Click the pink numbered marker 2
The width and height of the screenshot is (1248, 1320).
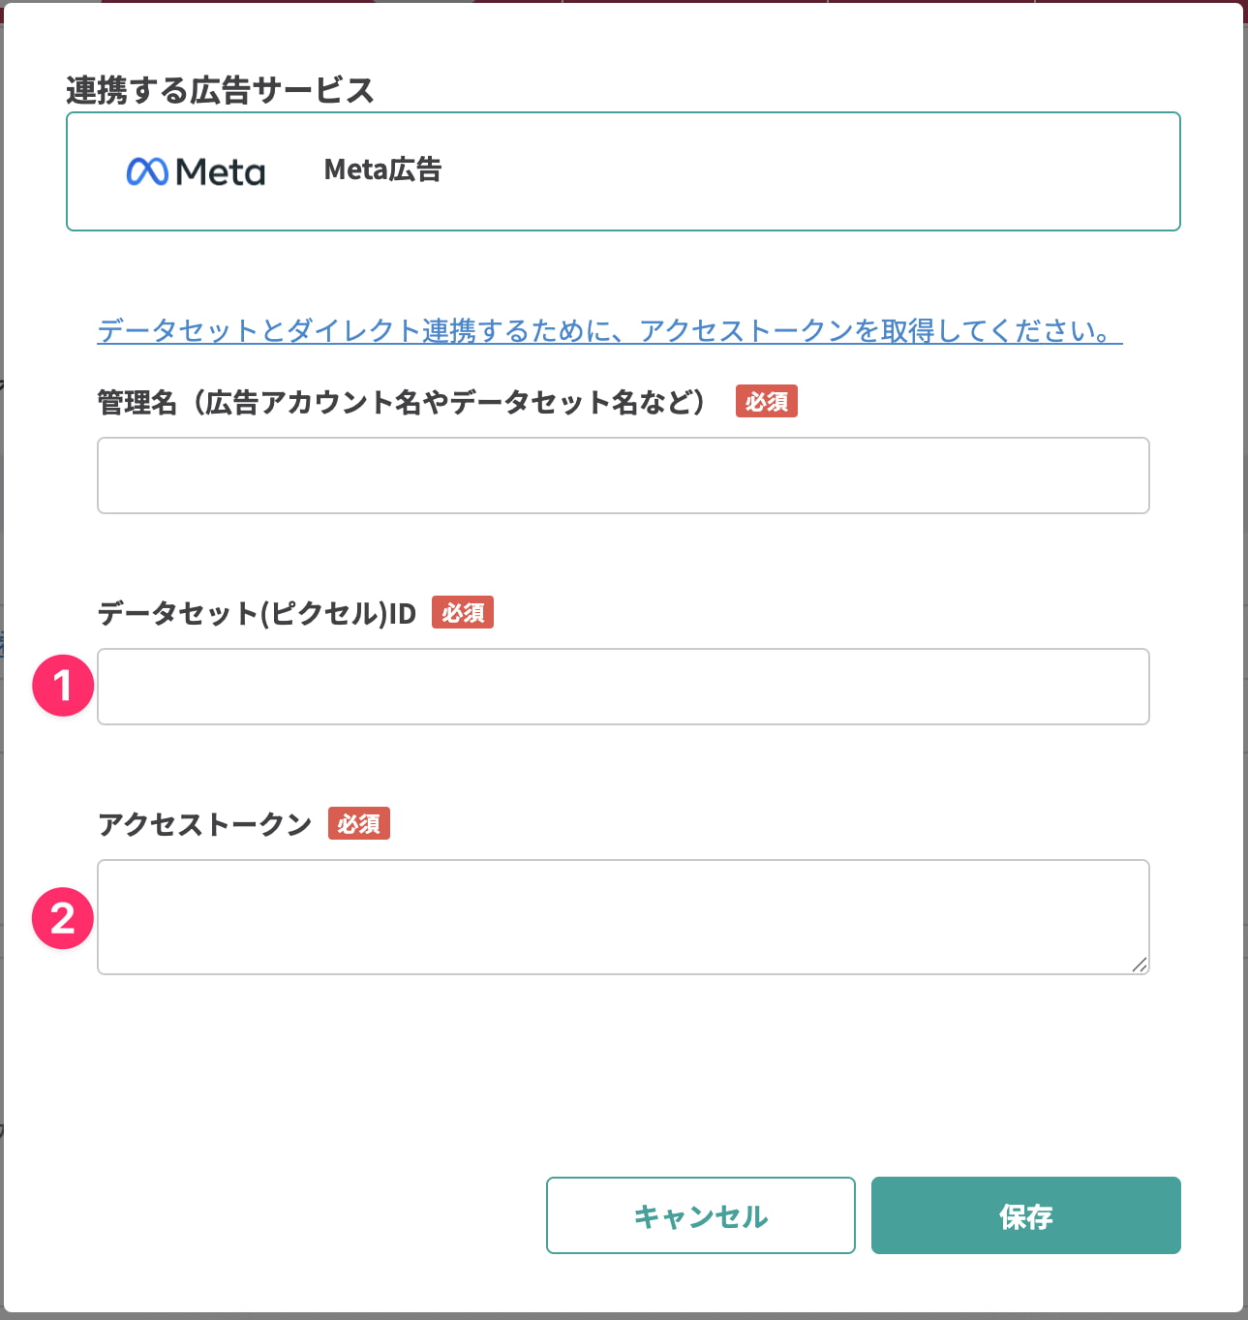tap(62, 918)
